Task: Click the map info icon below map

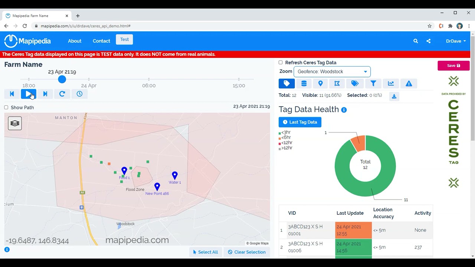Action: point(7,250)
